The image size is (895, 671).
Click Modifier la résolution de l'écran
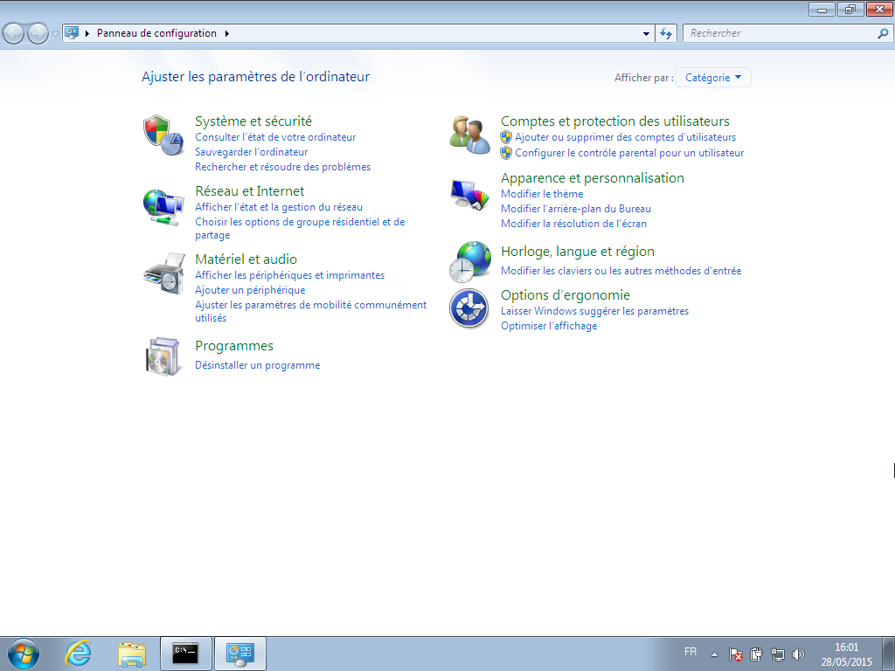click(x=573, y=224)
